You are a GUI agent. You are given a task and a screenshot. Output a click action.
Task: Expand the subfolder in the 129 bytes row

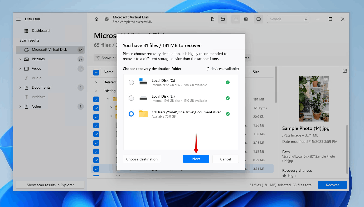pos(111,107)
